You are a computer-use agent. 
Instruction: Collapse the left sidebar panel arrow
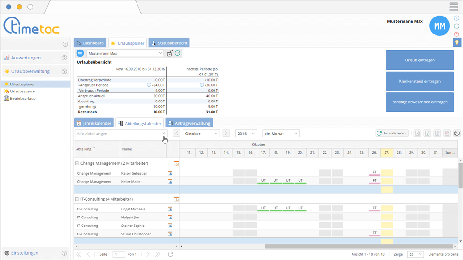[x=65, y=44]
